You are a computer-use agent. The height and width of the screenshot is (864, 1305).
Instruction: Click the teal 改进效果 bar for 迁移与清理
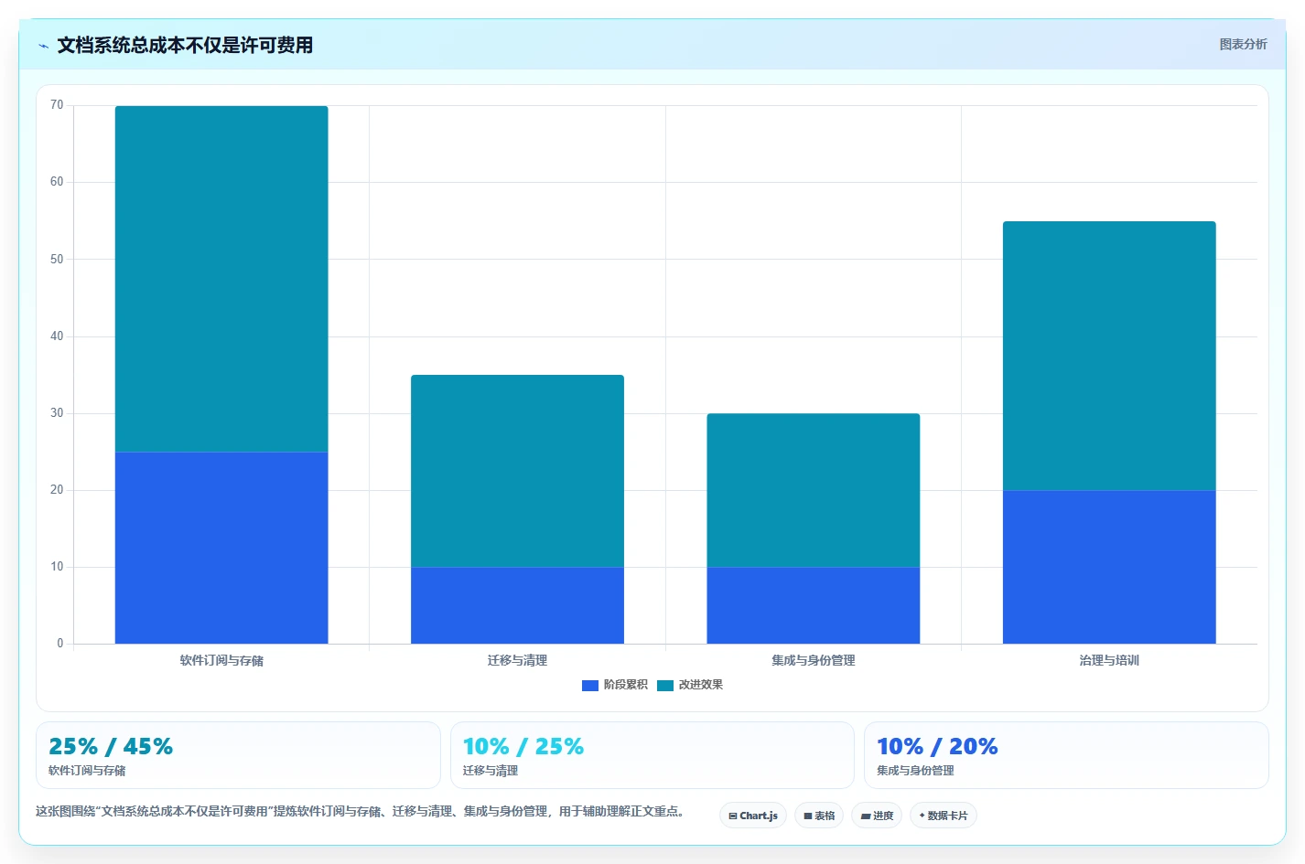tap(517, 471)
